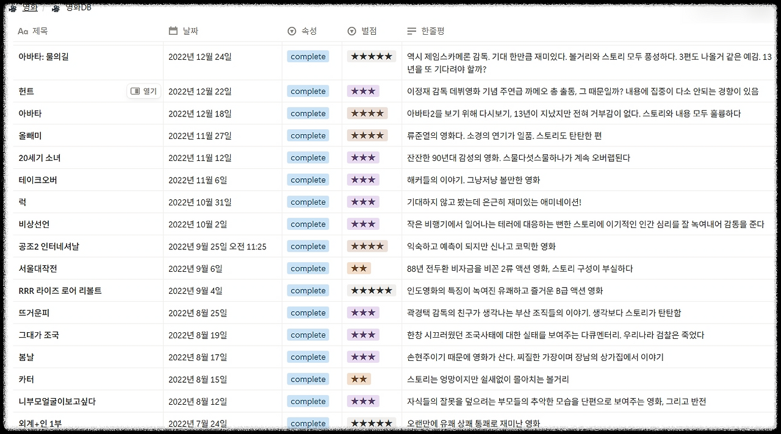This screenshot has width=781, height=434.
Task: Click review text starting 인도영화의 특징이
Action: point(505,291)
